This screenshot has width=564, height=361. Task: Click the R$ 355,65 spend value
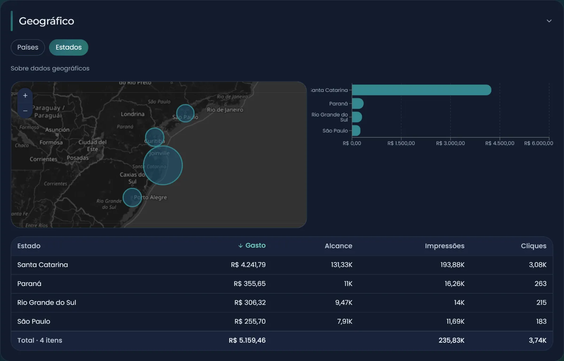click(x=250, y=284)
